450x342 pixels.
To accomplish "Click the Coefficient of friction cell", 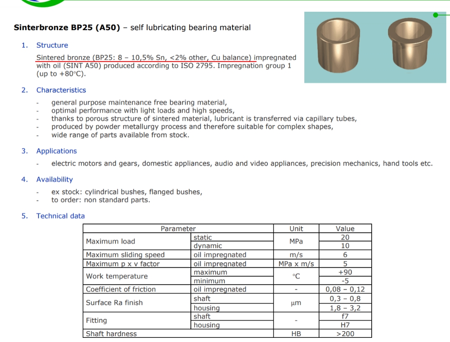I will pos(137,289).
